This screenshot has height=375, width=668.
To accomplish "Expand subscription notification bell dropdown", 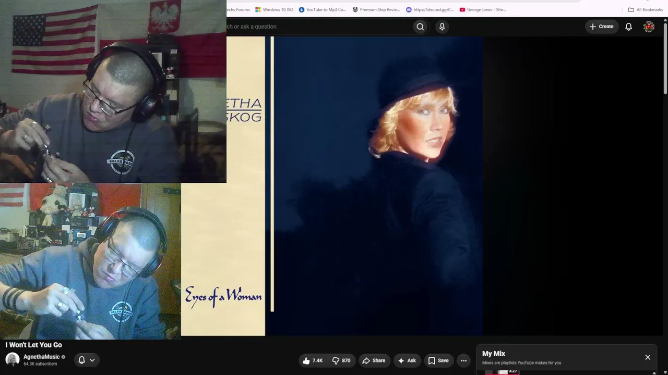I will [87, 360].
